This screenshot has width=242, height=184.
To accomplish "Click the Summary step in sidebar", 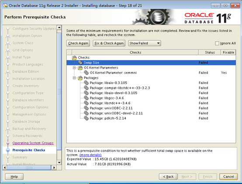I will (x=20, y=157).
